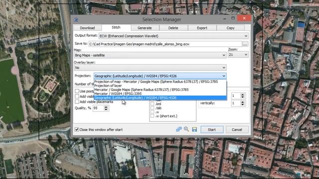Click the stepper above the vertically field
The height and width of the screenshot is (179, 319).
pyautogui.click(x=243, y=95)
